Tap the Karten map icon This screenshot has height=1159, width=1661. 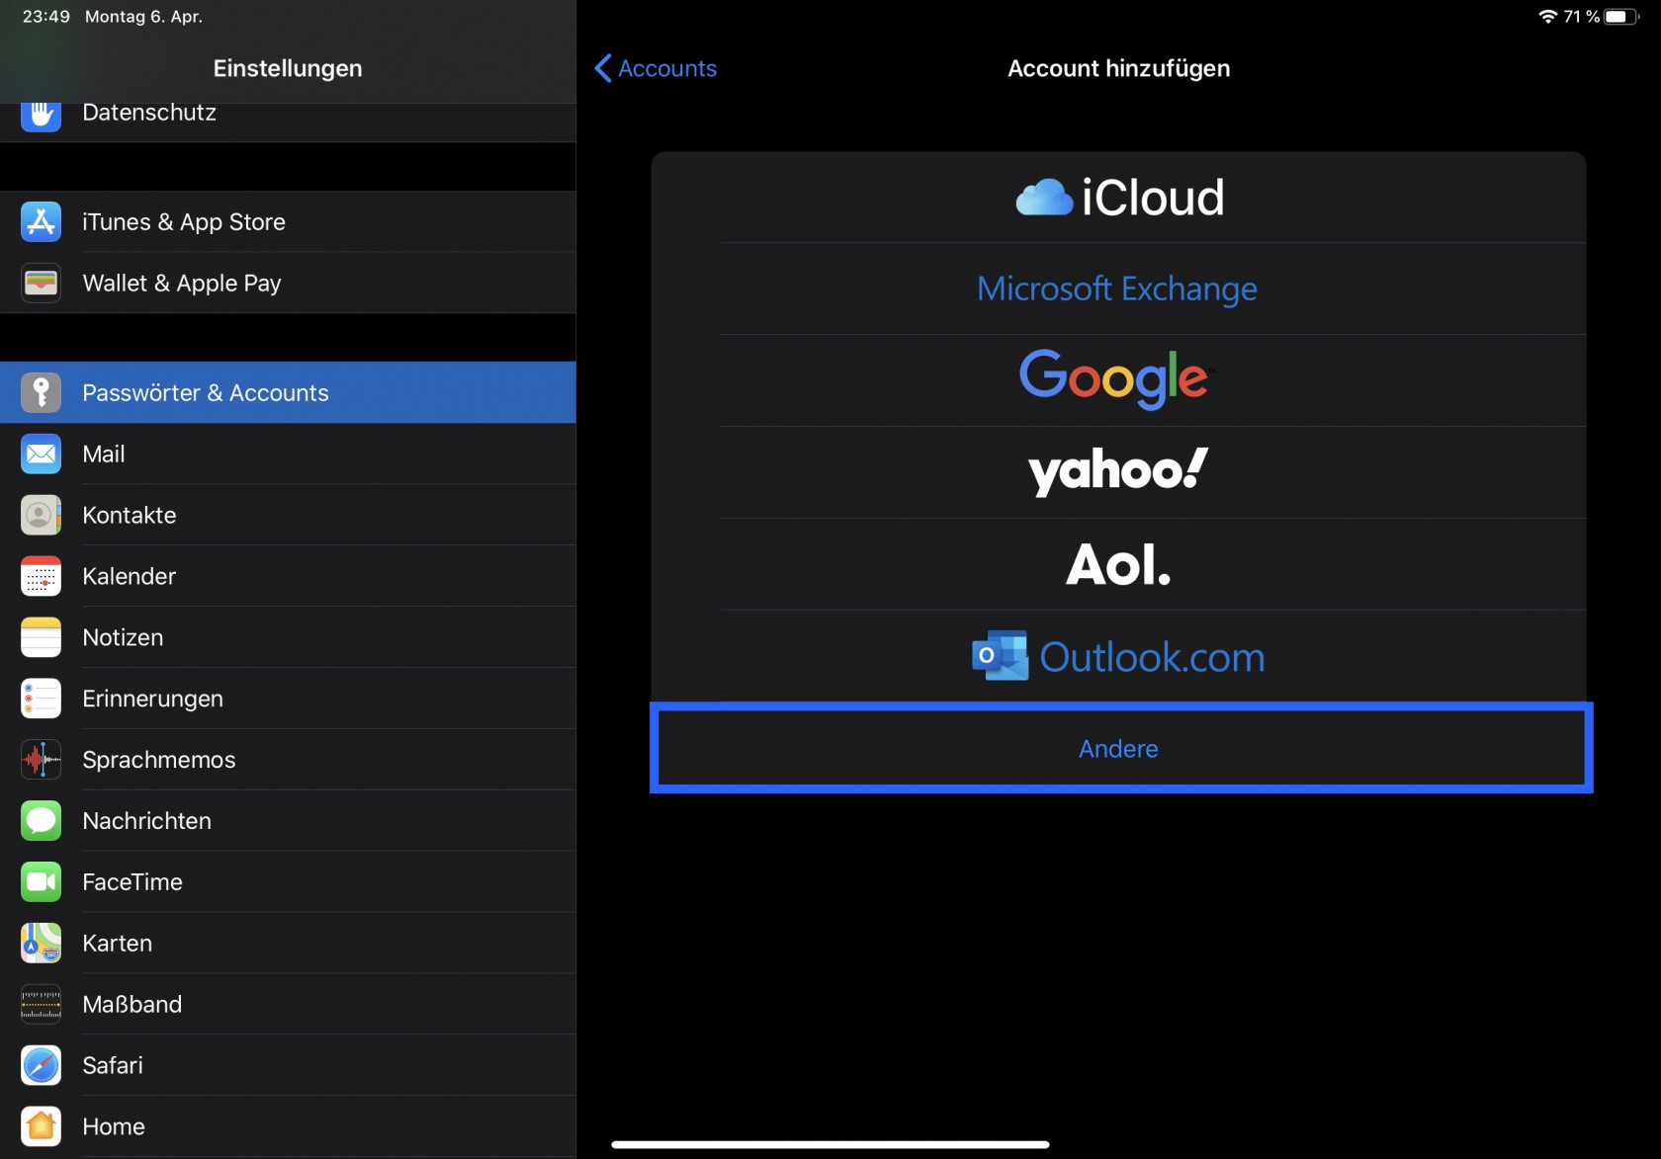click(x=41, y=943)
